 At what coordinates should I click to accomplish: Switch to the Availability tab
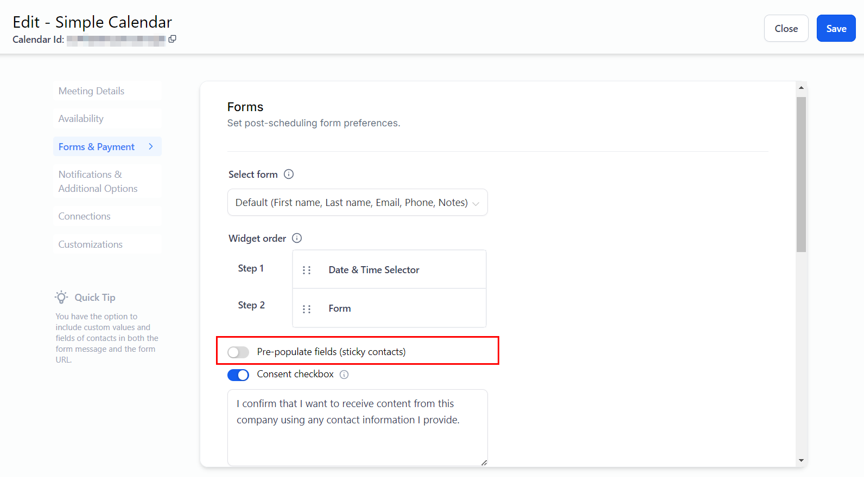tap(81, 119)
